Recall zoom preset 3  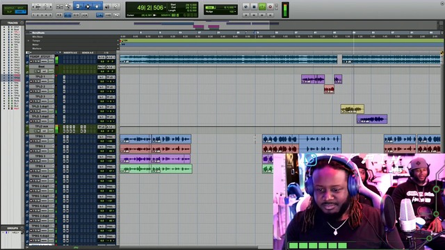pos(42,15)
